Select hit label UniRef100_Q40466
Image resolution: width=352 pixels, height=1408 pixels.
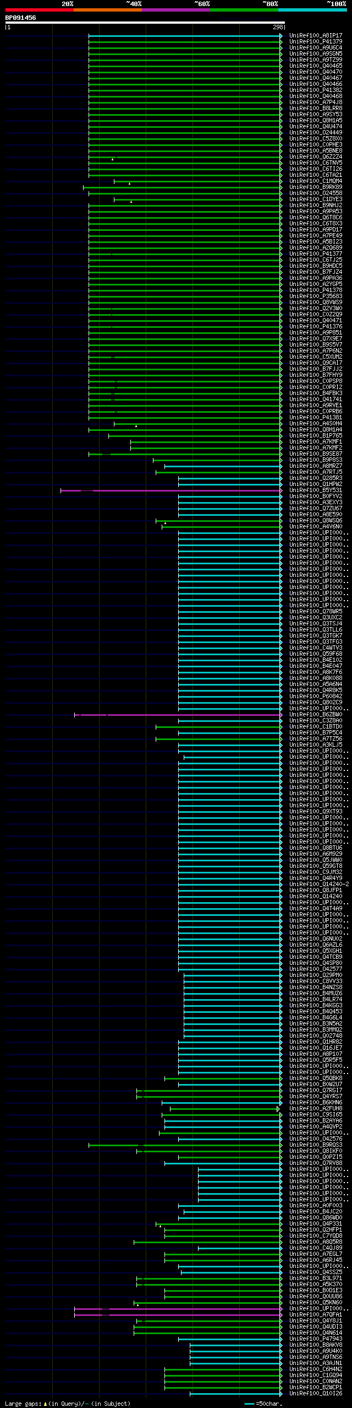(316, 84)
